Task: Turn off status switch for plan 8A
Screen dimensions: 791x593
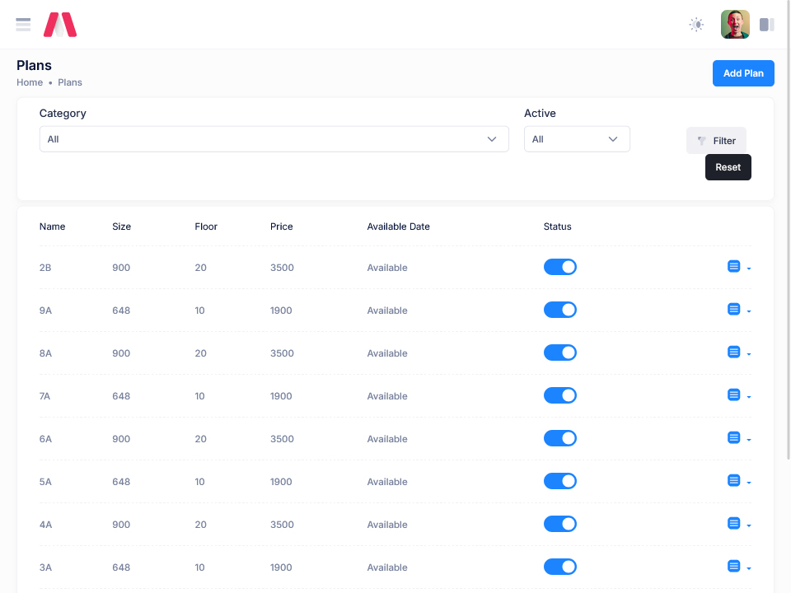Action: 559,353
